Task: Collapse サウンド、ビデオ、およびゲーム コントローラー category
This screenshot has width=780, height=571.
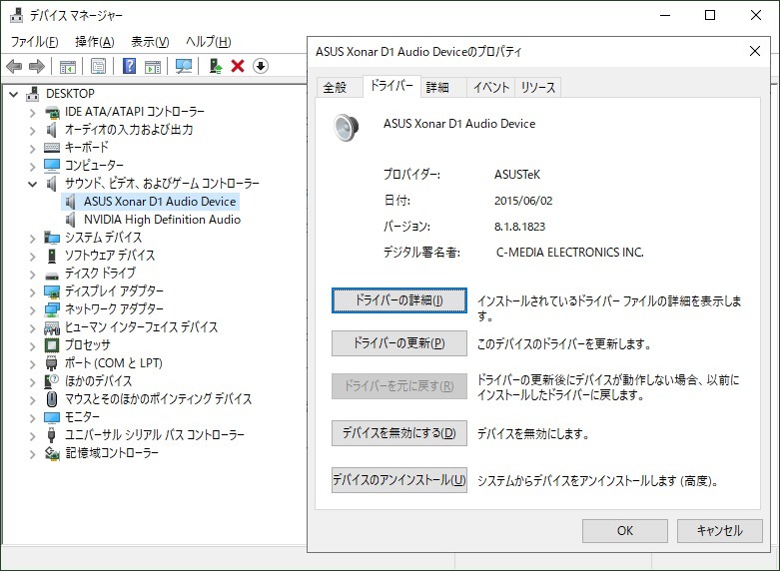Action: click(32, 184)
